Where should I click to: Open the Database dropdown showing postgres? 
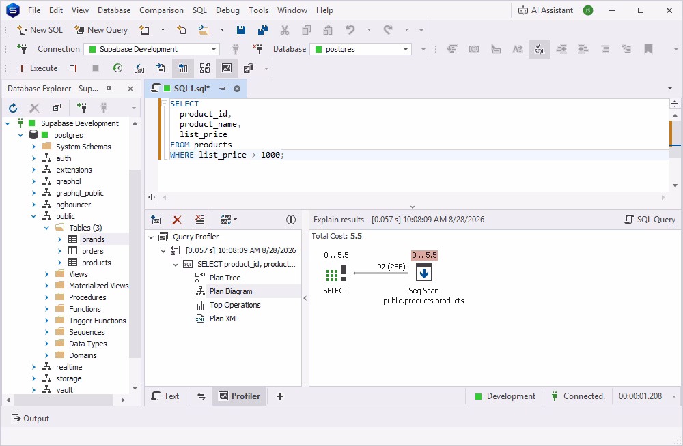(x=361, y=49)
